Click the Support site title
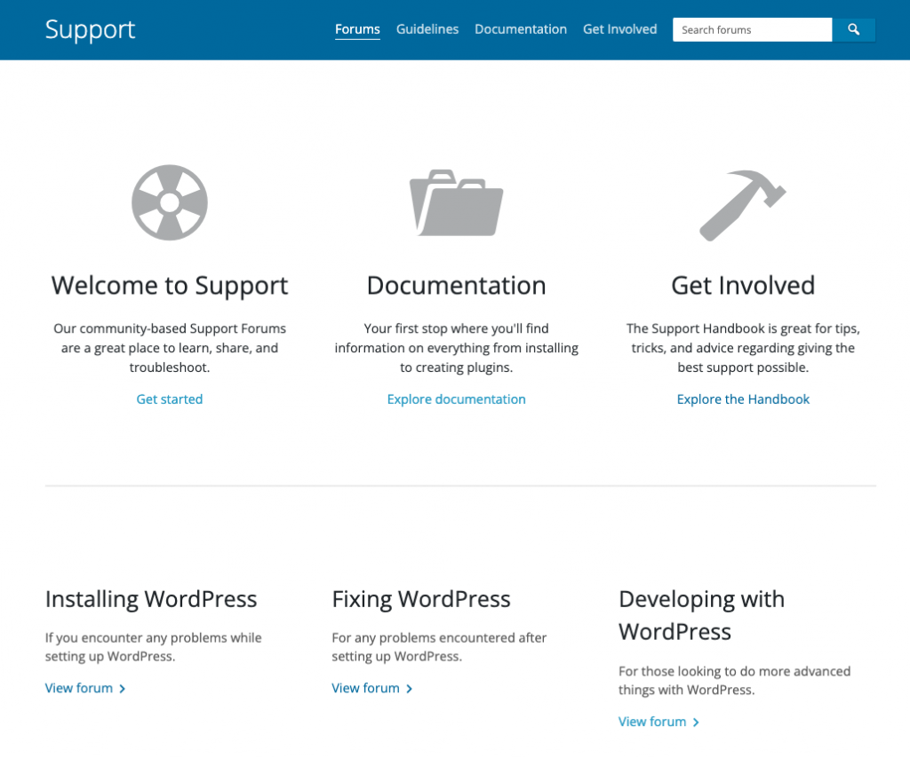The width and height of the screenshot is (910, 758). pos(90,29)
